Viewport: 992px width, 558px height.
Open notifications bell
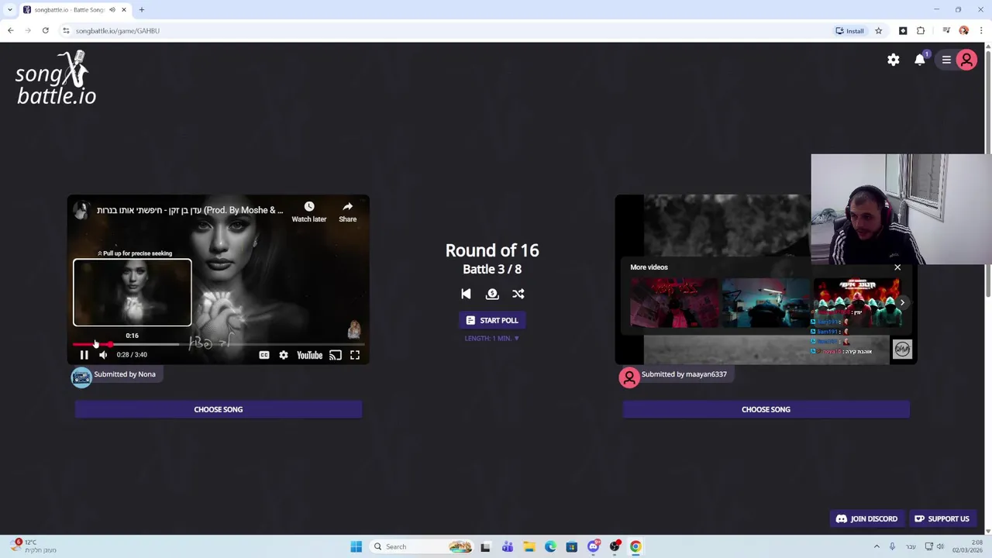[920, 60]
